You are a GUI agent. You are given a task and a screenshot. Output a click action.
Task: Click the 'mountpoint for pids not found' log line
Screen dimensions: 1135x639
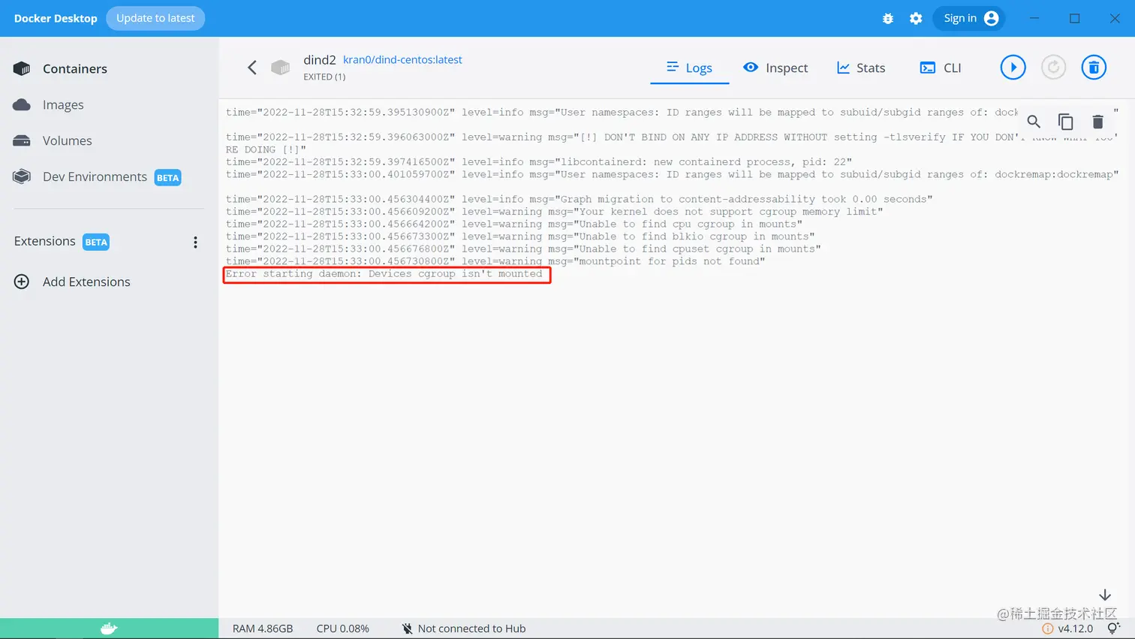tap(495, 261)
